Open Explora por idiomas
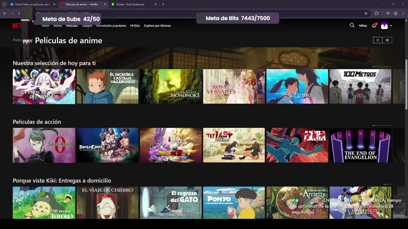The height and width of the screenshot is (229, 408). click(x=157, y=26)
